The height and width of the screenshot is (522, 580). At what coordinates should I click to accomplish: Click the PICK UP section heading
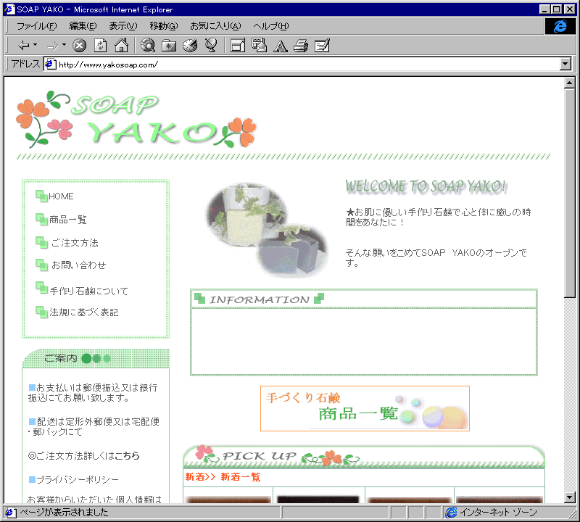coord(259,456)
